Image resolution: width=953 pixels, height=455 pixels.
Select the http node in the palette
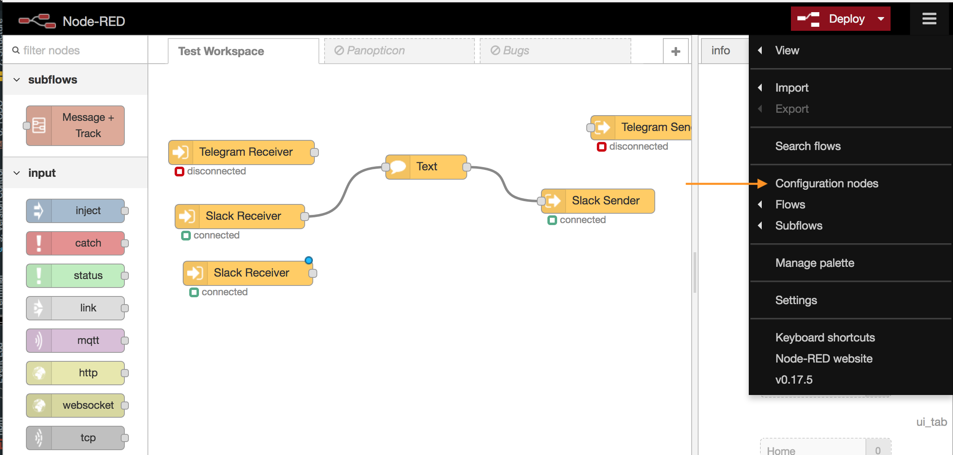75,373
